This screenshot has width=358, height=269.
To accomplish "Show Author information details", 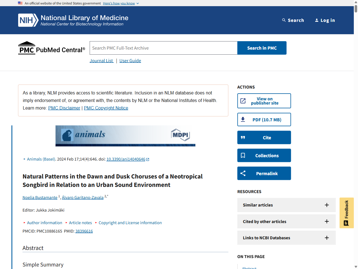I will point(44,223).
